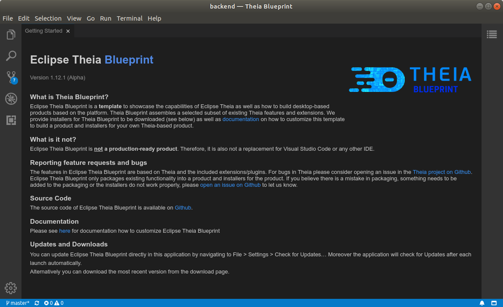Open the Help menu
503x307 pixels.
pos(155,18)
